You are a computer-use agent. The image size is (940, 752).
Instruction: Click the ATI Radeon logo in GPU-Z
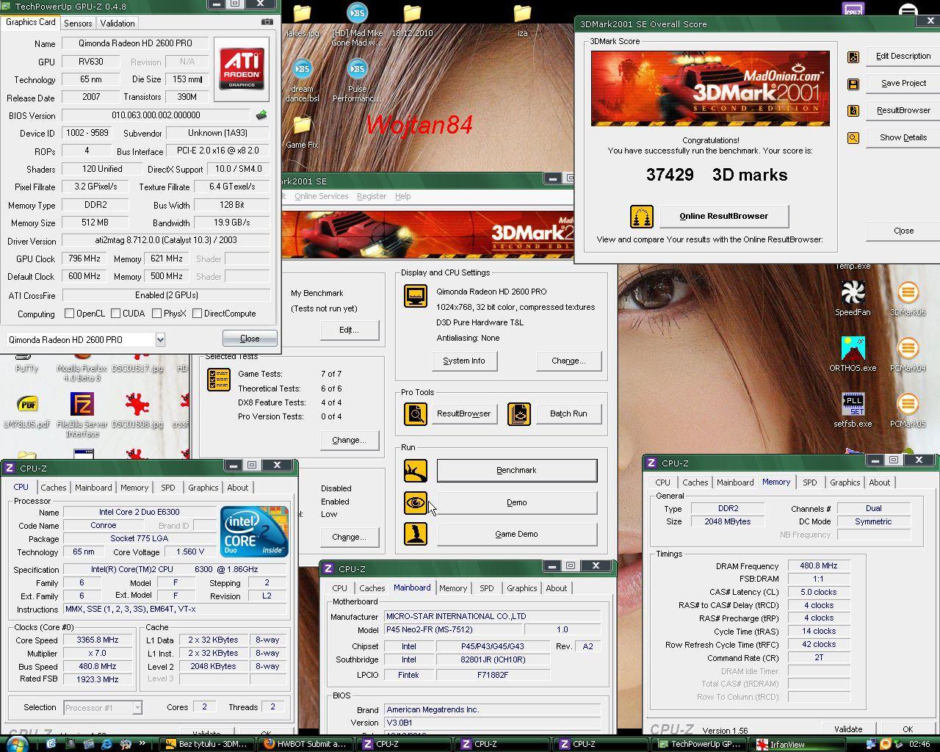point(242,68)
